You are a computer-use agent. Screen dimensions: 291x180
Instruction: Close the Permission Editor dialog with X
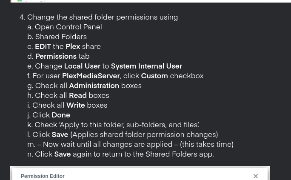pyautogui.click(x=256, y=176)
